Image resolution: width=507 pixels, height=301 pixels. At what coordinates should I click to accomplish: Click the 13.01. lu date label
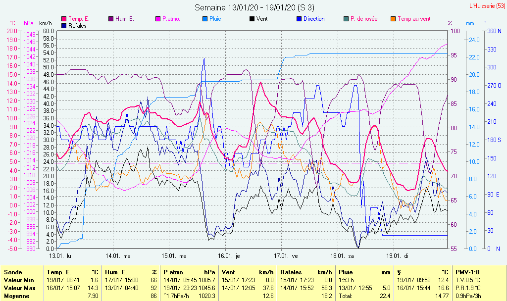(60, 256)
